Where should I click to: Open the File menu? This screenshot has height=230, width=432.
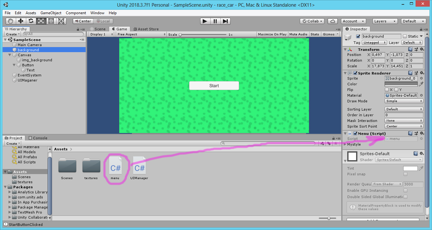[8, 13]
